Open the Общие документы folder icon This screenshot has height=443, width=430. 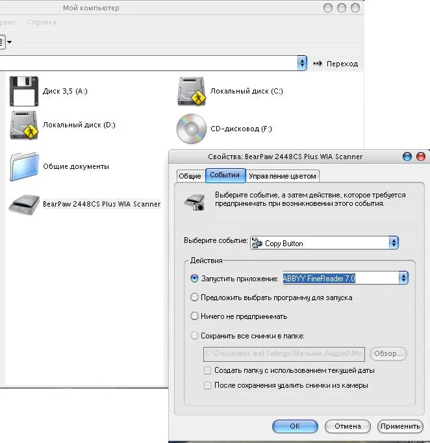[x=24, y=167]
